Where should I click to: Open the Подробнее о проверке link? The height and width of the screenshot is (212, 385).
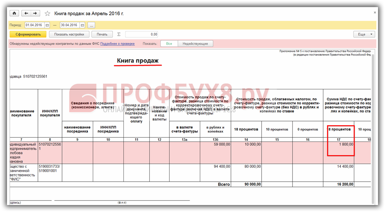(x=118, y=44)
